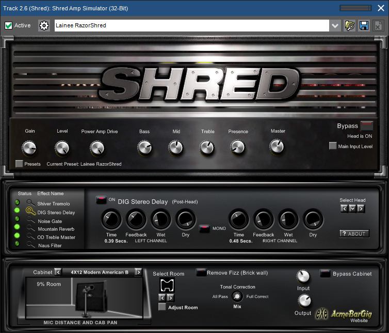Enable the Main Input Level checkbox
389x333 pixels.
click(x=333, y=146)
